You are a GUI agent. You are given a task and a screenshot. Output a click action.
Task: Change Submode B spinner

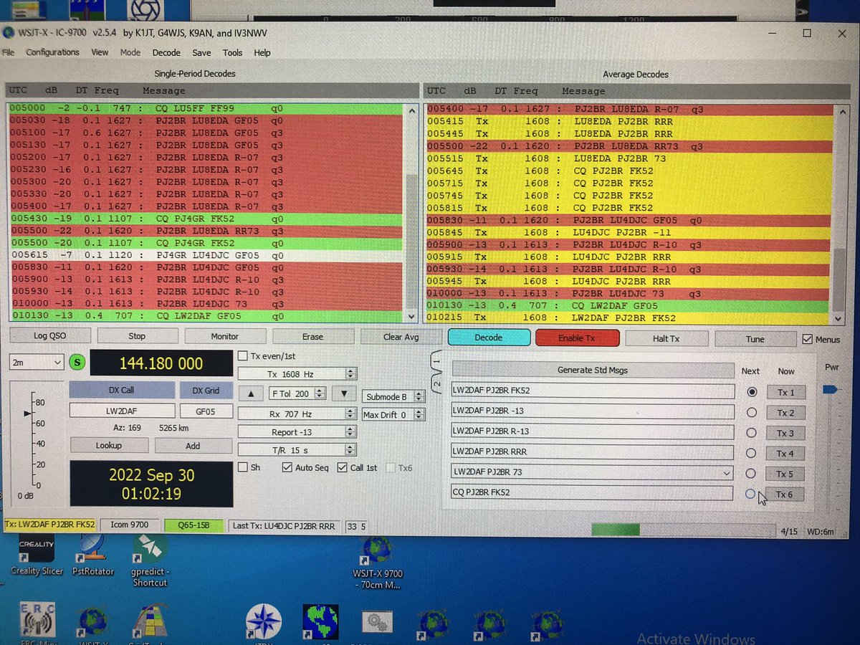[x=393, y=396]
